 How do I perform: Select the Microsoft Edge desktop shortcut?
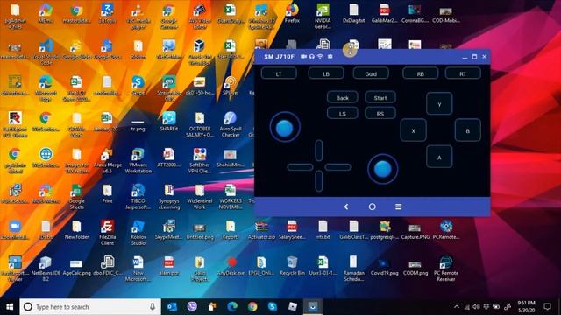tap(46, 88)
